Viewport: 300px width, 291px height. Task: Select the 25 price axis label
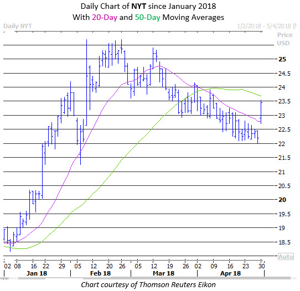point(282,59)
